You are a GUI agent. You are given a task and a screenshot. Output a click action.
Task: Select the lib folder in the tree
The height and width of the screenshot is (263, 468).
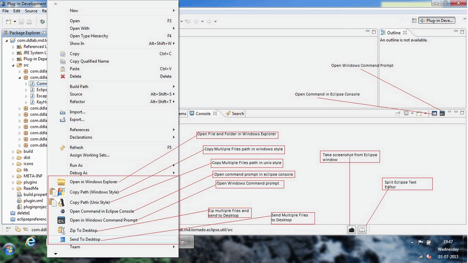pyautogui.click(x=23, y=170)
